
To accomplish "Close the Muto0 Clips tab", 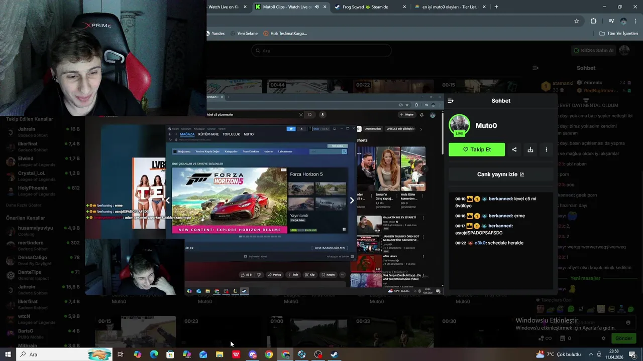I will 325,7.
